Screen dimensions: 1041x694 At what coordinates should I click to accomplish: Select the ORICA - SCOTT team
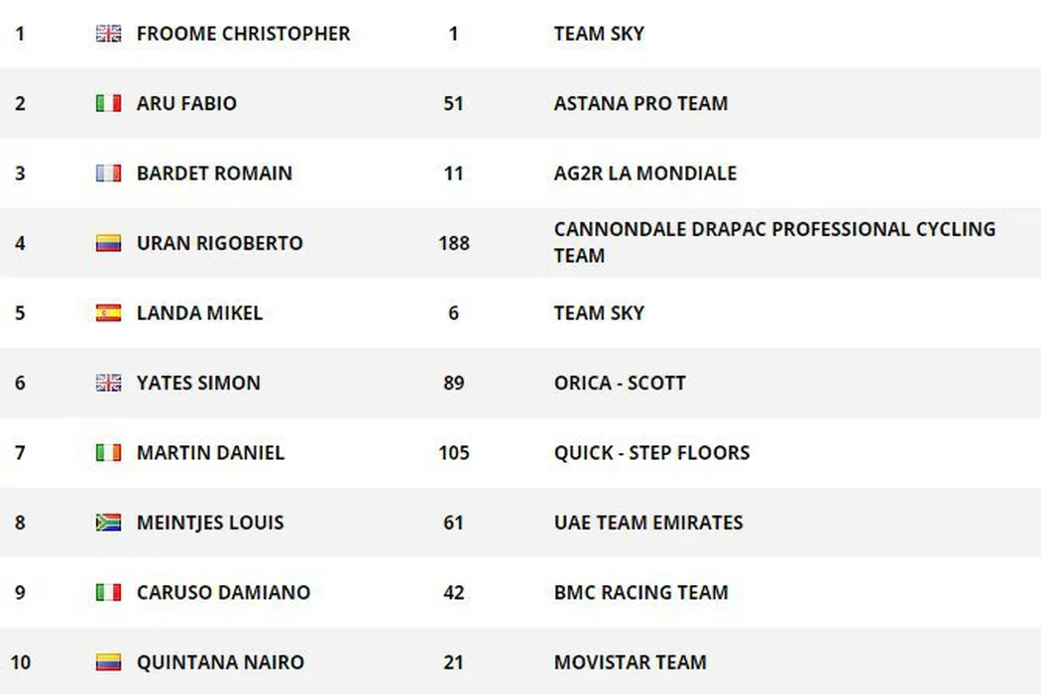tap(620, 383)
